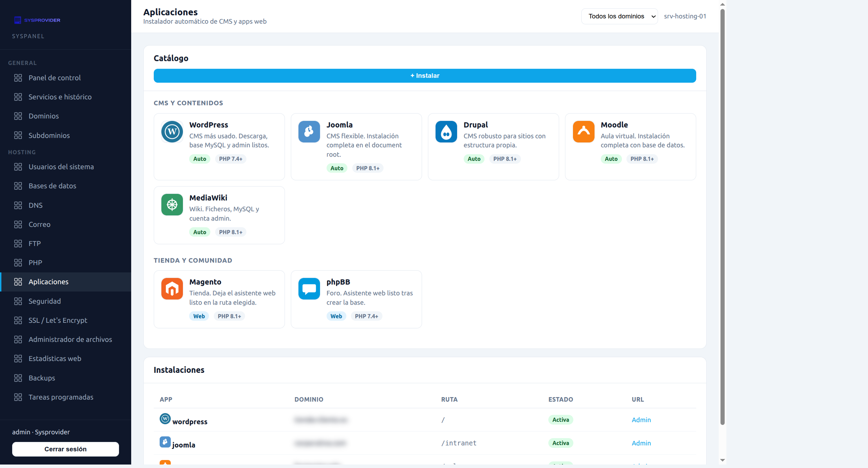The width and height of the screenshot is (868, 468).
Task: Navigate to Bases de datos
Action: 66,186
